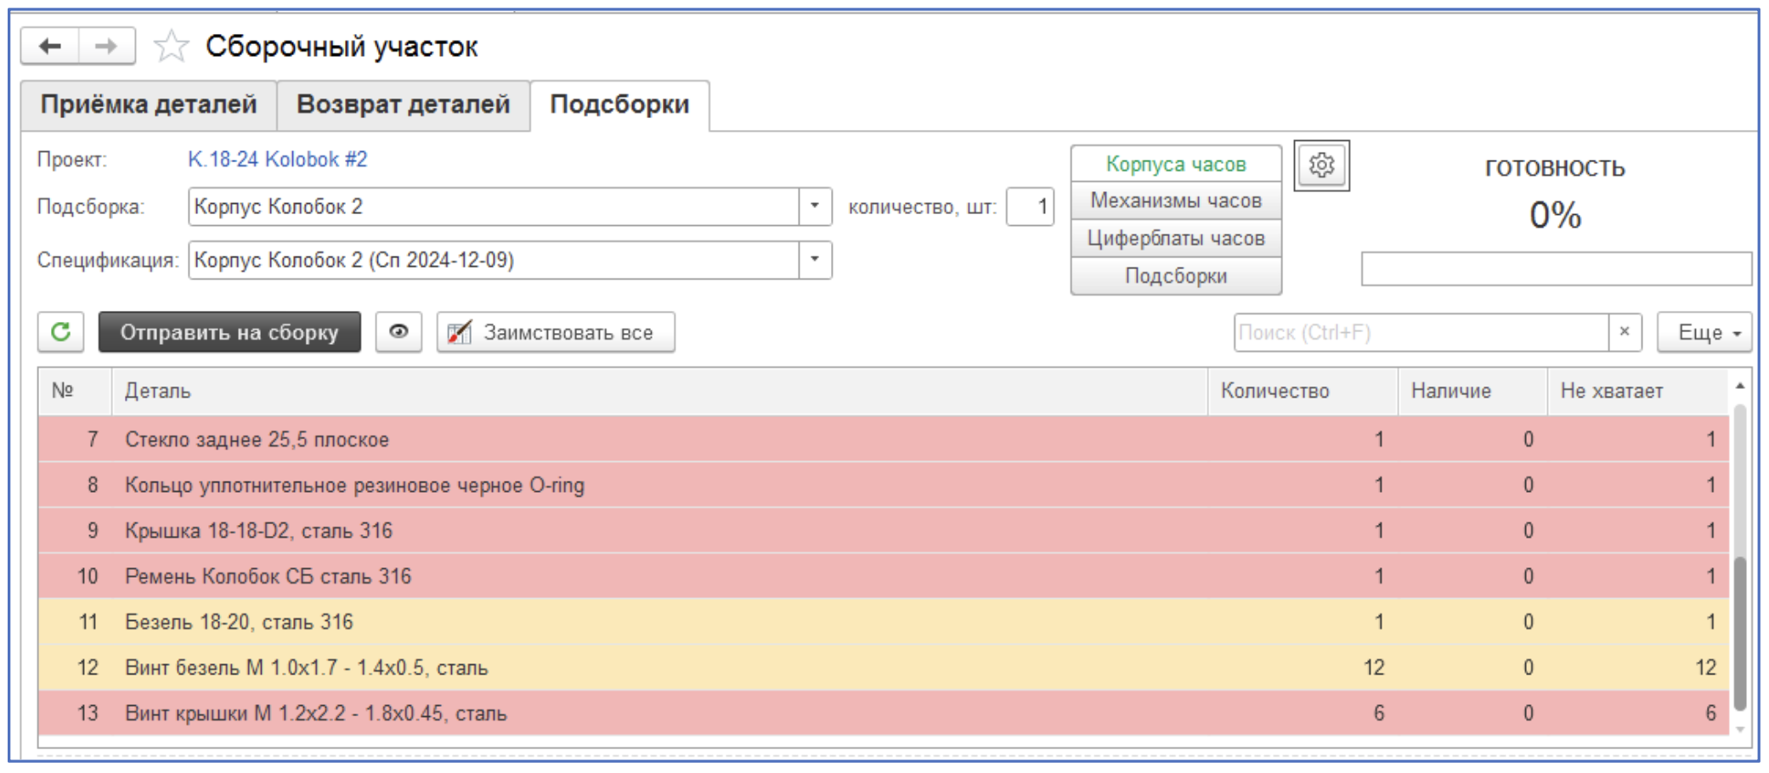Add form to favorites with star icon

171,46
